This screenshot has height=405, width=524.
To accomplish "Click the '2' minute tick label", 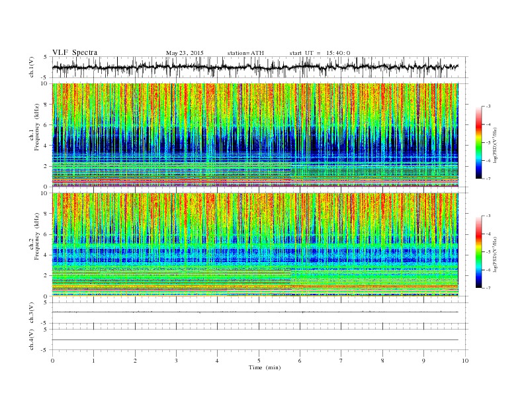I will (135, 361).
